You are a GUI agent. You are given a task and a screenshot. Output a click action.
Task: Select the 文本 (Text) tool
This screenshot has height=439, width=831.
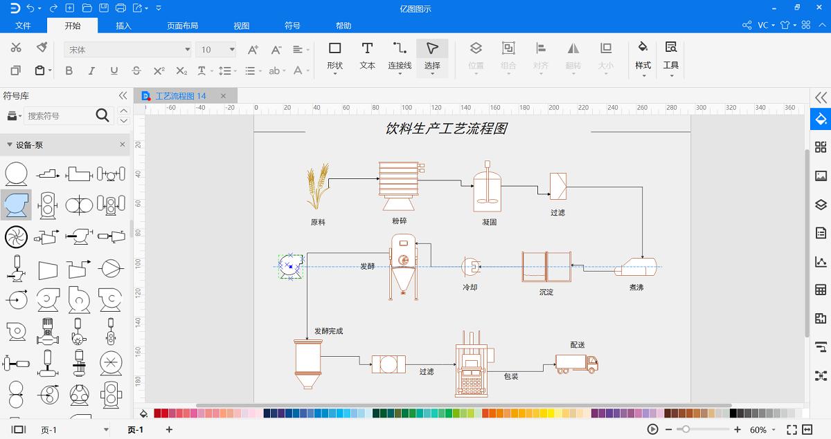(367, 55)
